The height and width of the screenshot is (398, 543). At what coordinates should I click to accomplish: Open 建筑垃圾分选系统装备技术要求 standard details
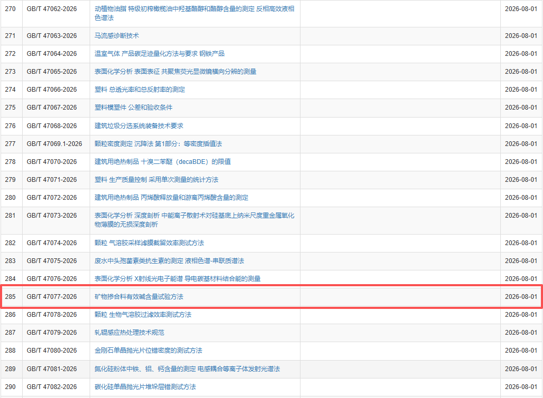pyautogui.click(x=139, y=126)
